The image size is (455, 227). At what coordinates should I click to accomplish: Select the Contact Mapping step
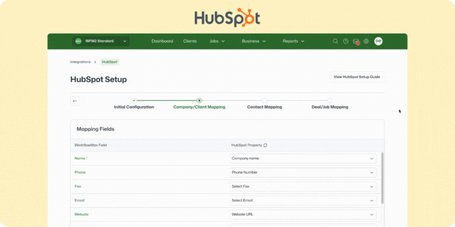coord(264,104)
